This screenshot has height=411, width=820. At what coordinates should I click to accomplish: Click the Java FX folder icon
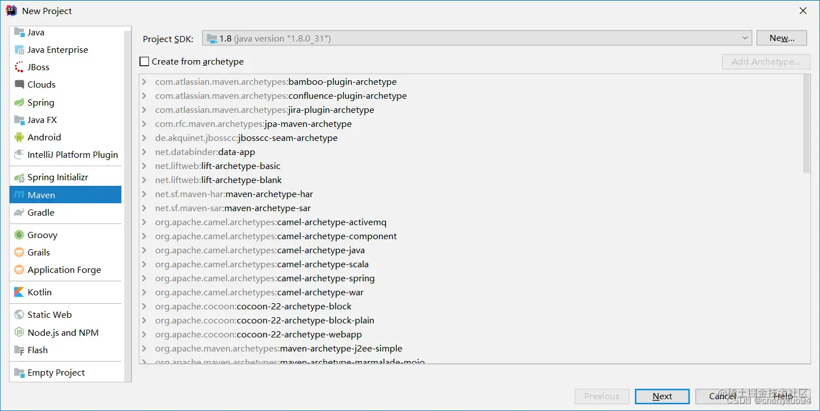[20, 120]
